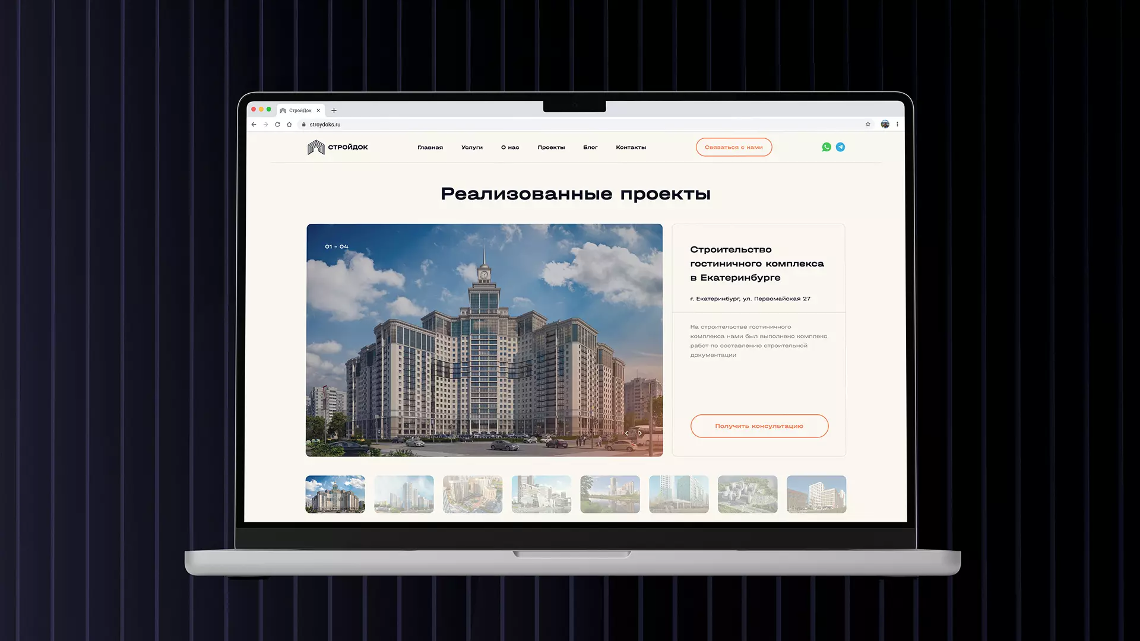Show next slide with right chevron

coord(640,433)
